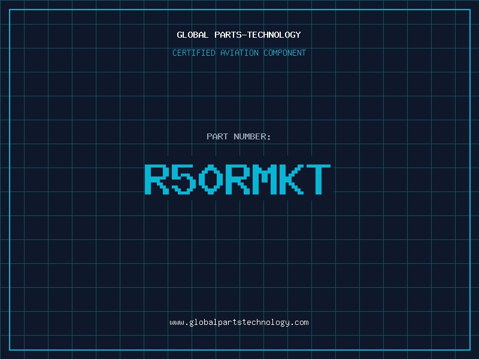479x359 pixels.
Task: Click the word CERTIFIED in the subtitle
Action: [x=193, y=53]
